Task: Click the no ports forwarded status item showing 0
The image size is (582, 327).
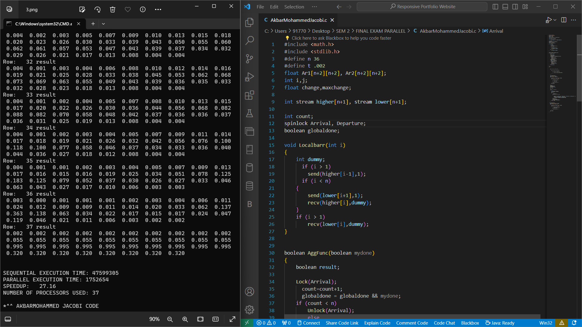Action: click(286, 323)
